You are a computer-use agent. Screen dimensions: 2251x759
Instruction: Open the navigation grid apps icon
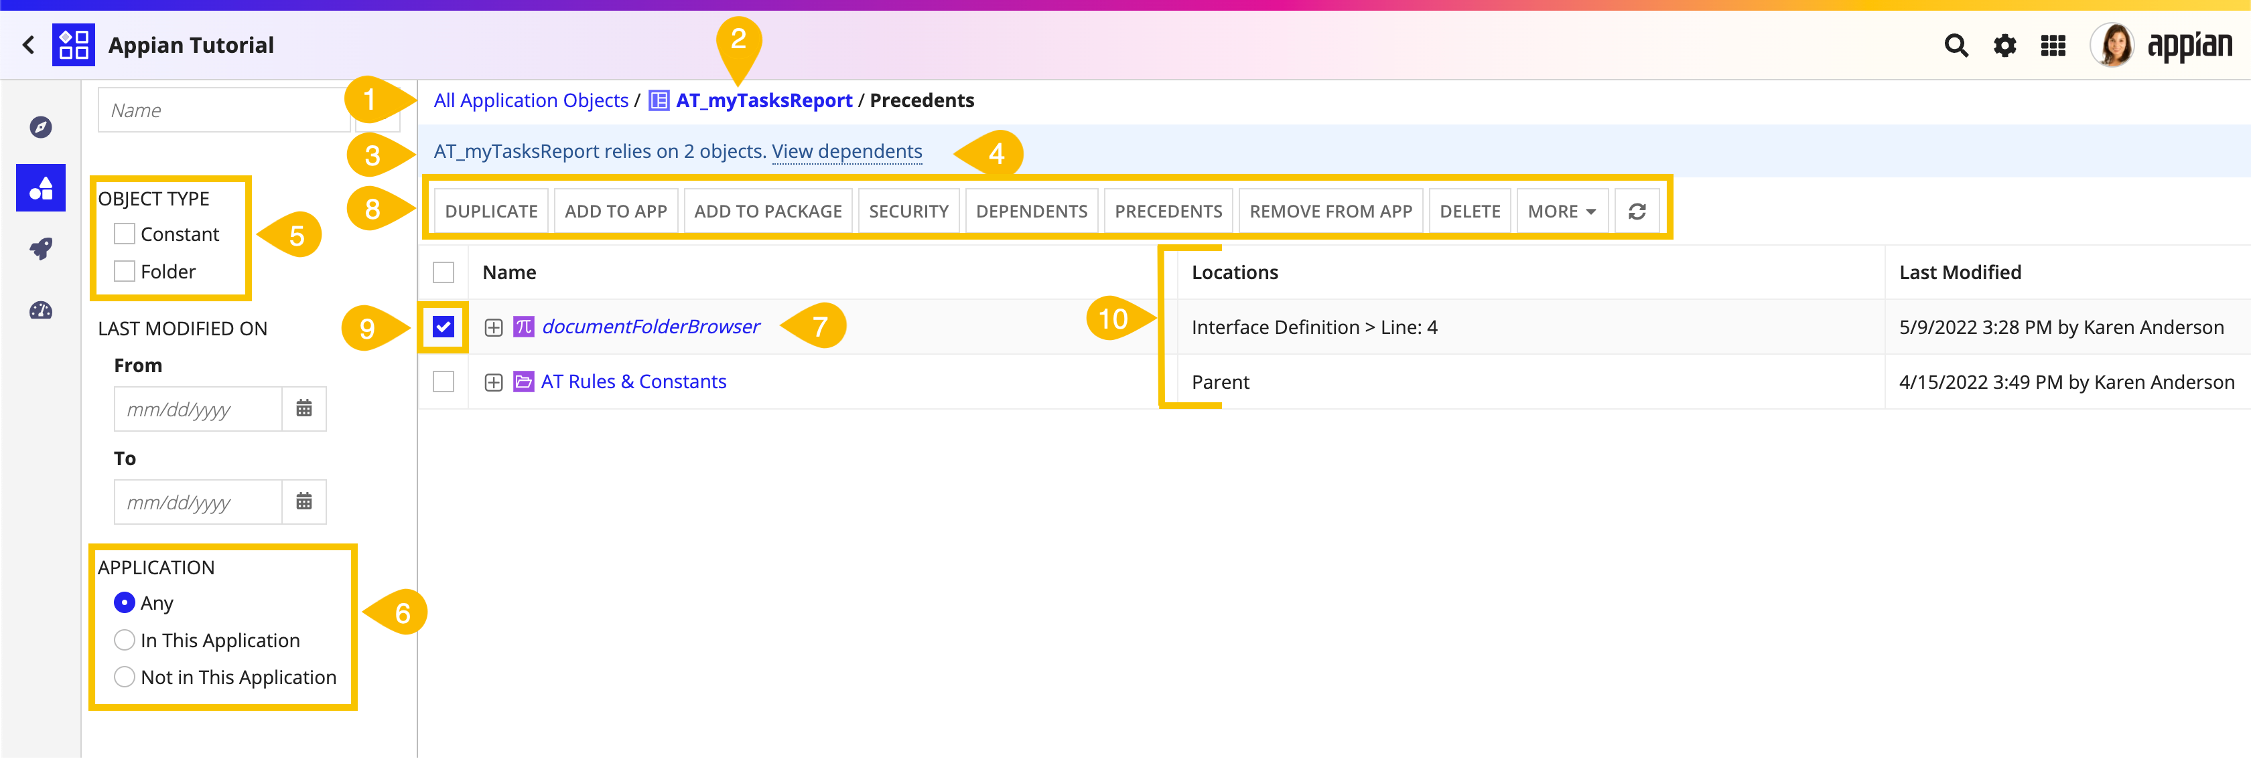click(x=2053, y=46)
